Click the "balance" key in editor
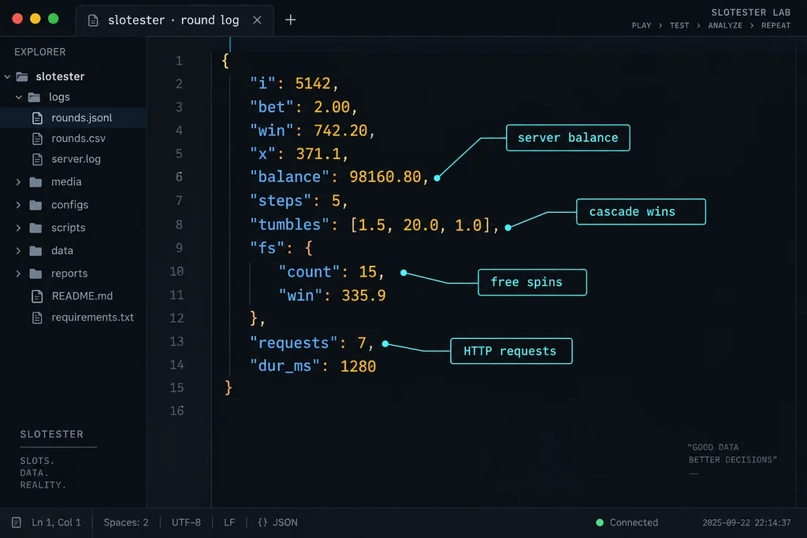Screen dimensions: 807x538 (x=289, y=177)
